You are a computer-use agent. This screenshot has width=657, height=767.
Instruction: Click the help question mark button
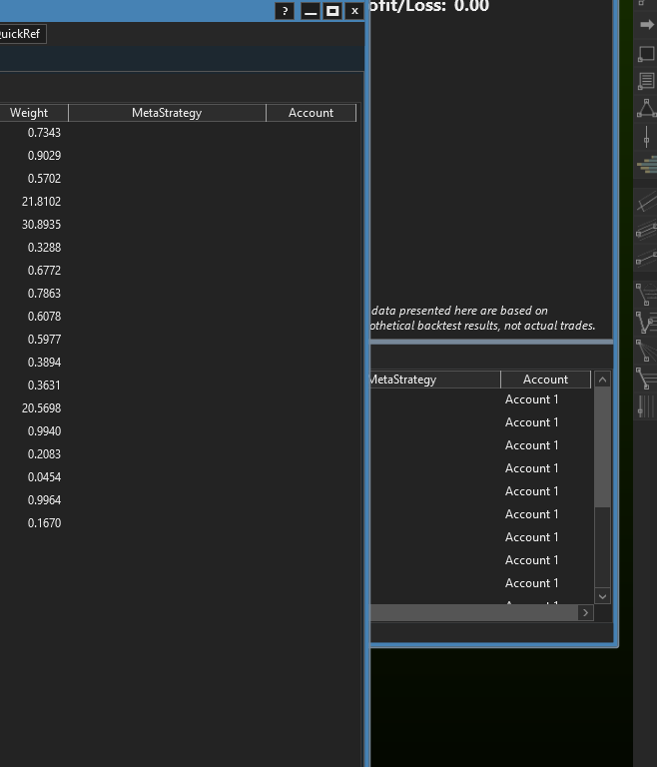[x=285, y=11]
